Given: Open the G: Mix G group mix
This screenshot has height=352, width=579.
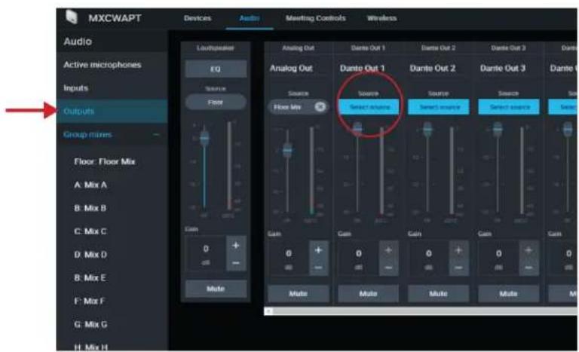Looking at the screenshot, I should pyautogui.click(x=90, y=324).
